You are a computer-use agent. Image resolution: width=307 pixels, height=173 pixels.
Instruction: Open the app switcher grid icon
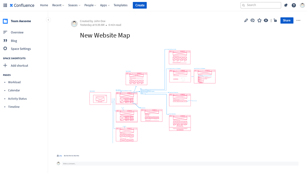5,5
